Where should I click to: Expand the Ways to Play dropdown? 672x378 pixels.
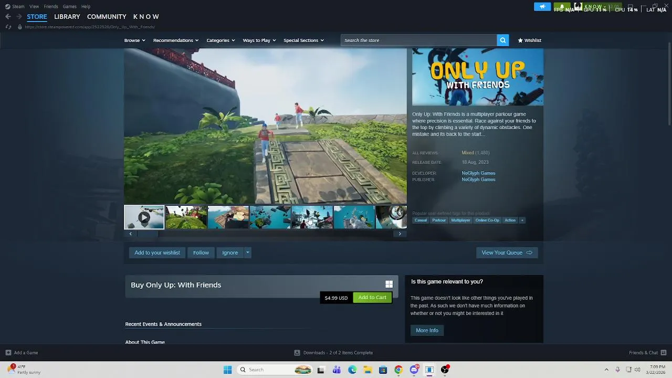tap(259, 40)
